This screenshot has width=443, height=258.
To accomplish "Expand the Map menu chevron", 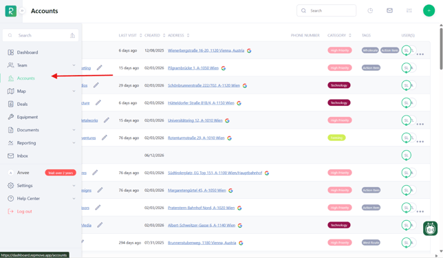I will pos(74,91).
